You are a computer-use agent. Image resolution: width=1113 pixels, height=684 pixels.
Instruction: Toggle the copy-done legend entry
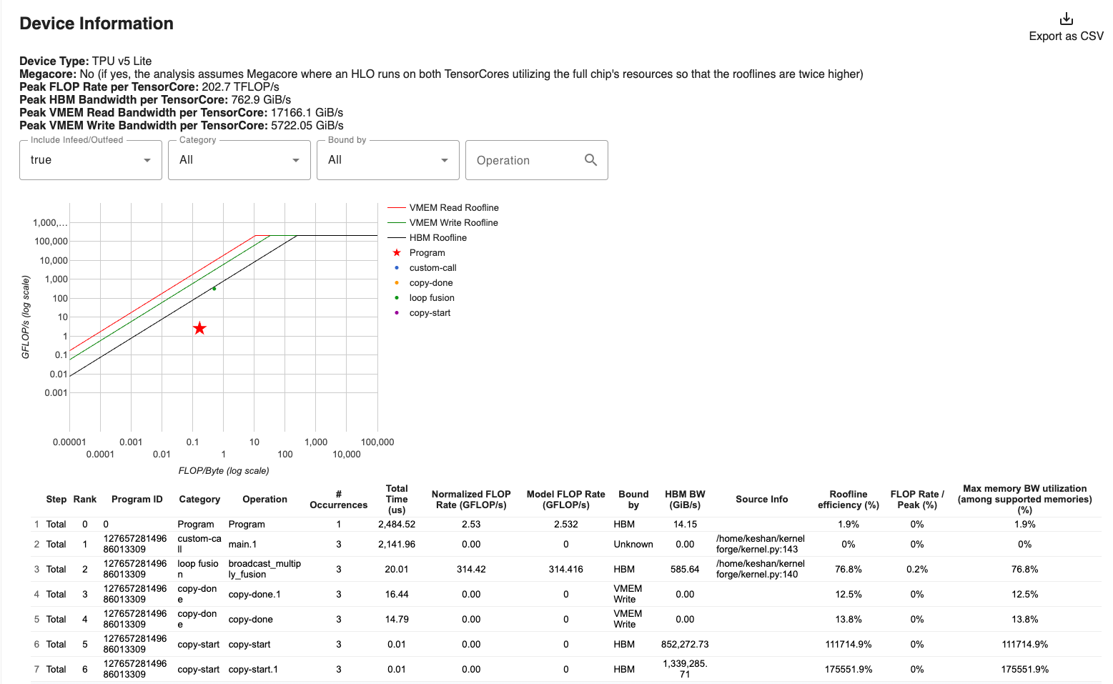click(x=430, y=283)
